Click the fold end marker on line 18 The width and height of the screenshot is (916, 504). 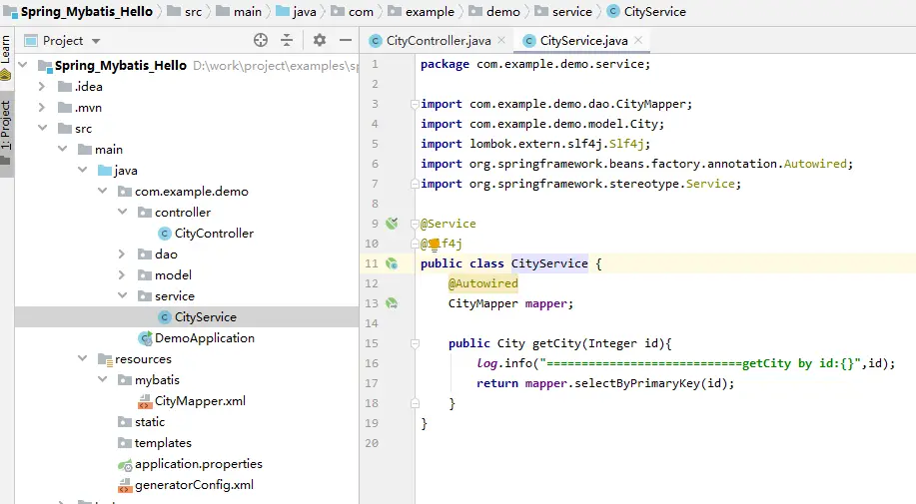pos(415,403)
